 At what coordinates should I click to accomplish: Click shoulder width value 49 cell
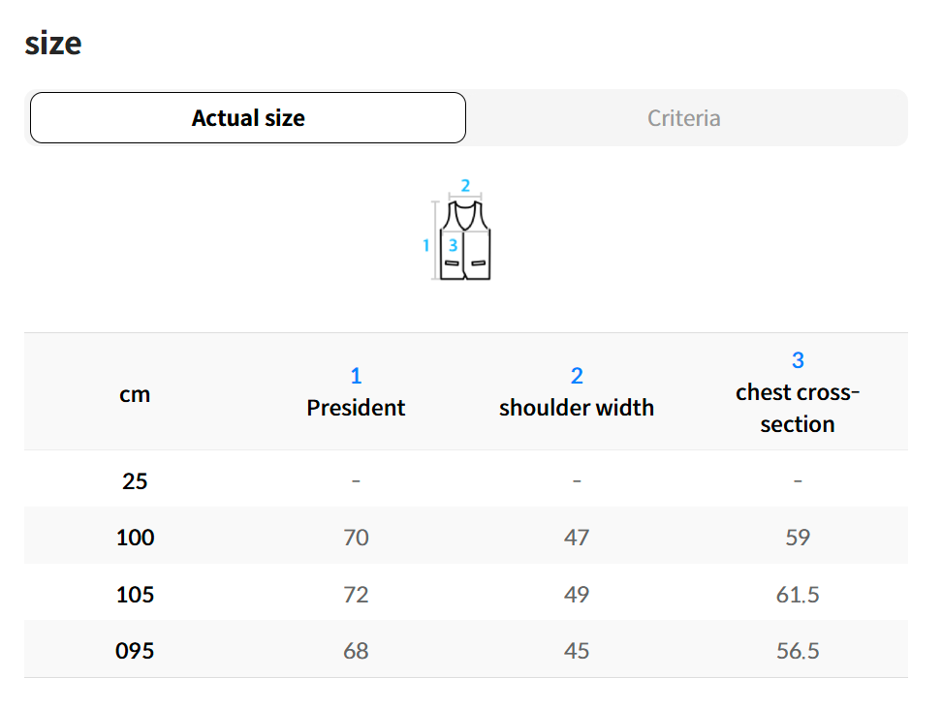coord(577,594)
